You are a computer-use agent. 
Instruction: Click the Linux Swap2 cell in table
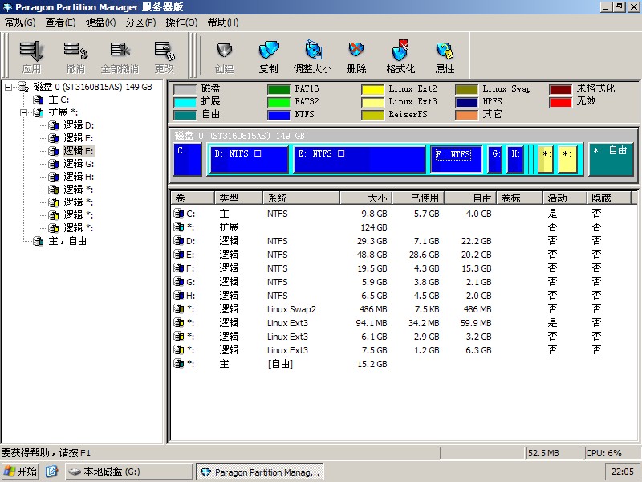(291, 309)
